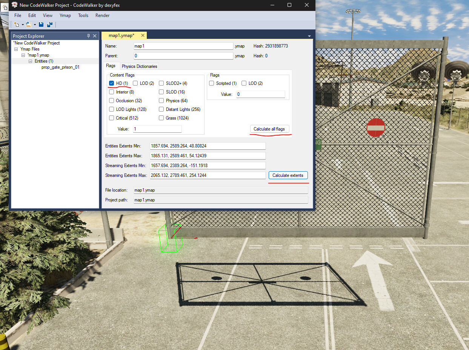Click the Streaming Extents Min field
The image size is (469, 350).
click(x=200, y=166)
